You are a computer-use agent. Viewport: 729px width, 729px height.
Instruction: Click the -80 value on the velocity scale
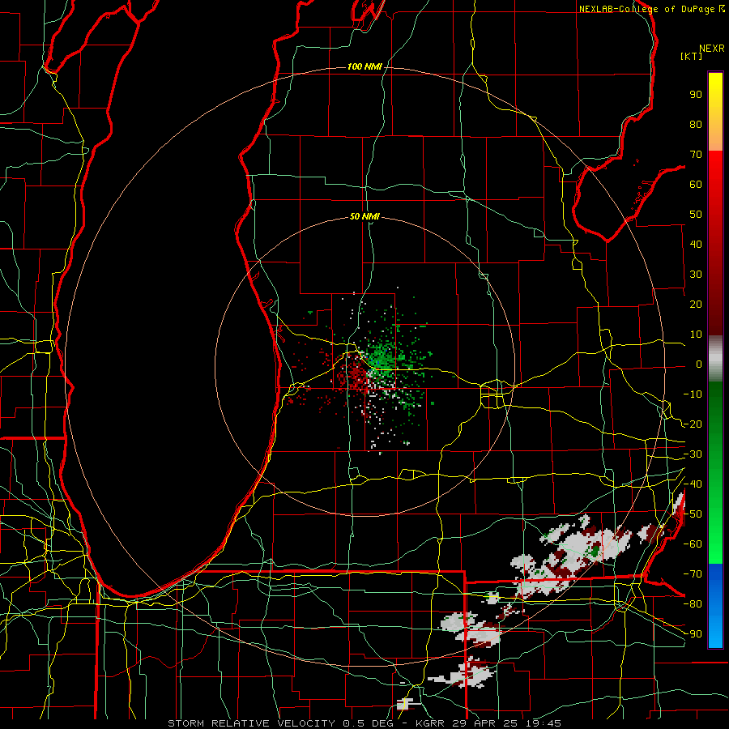693,604
